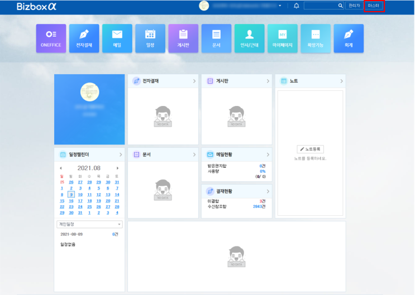415x295 pixels.
Task: Click the 일정없음 text
Action: (x=68, y=244)
